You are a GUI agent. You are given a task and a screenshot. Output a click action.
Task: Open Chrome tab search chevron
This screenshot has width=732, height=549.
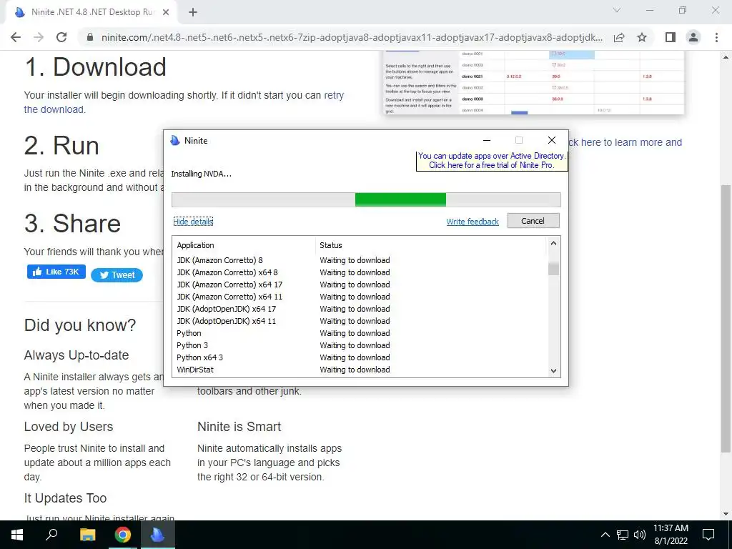(x=617, y=10)
